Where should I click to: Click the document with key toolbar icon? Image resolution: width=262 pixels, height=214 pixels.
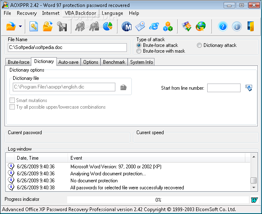pos(34,26)
